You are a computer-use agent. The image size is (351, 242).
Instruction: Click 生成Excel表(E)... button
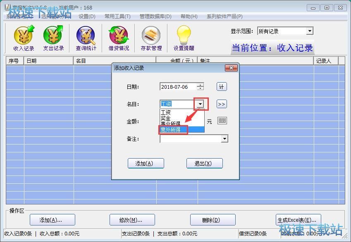298,220
